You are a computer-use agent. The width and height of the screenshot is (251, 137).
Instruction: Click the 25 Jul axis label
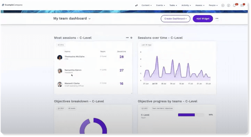(x=208, y=84)
